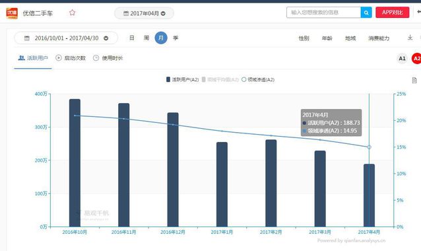Screen dimensions: 421x251
Task: Enable the greyed-out 领域平均值 legend item
Action: click(x=220, y=79)
